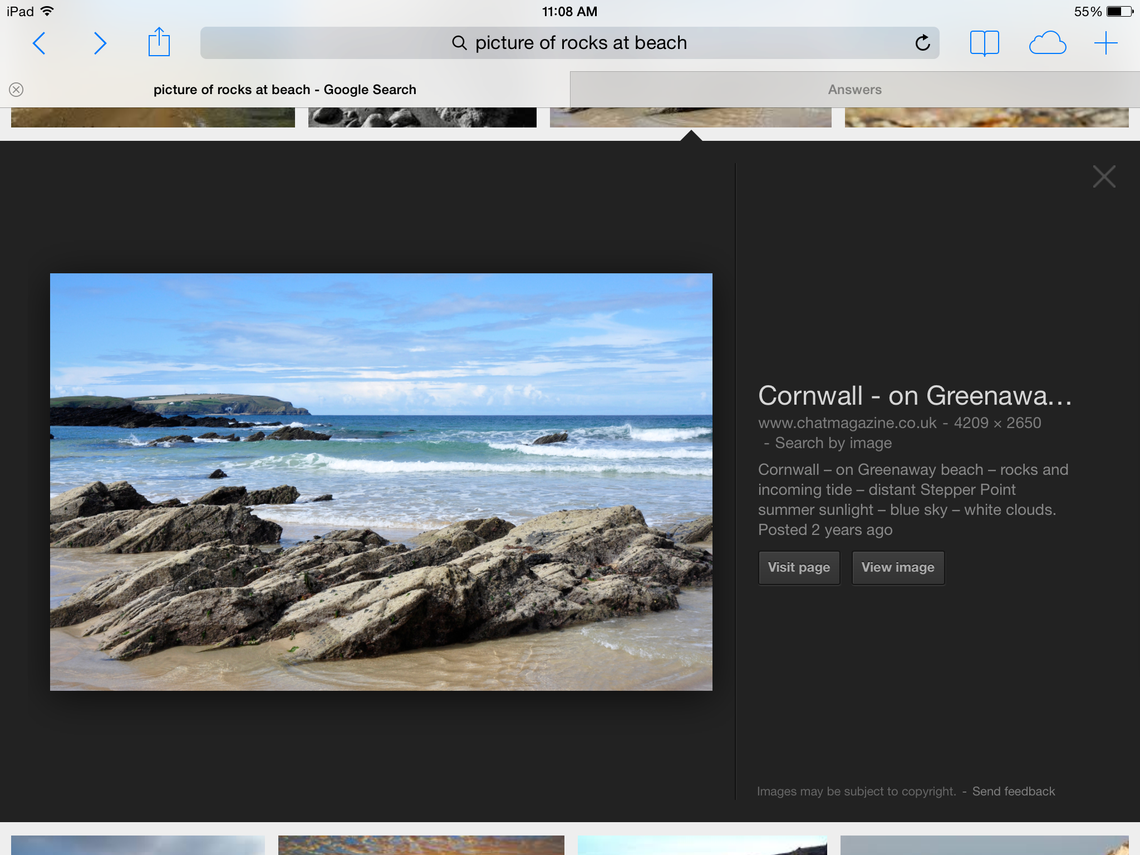Tap the Safari forward arrow

click(x=100, y=43)
